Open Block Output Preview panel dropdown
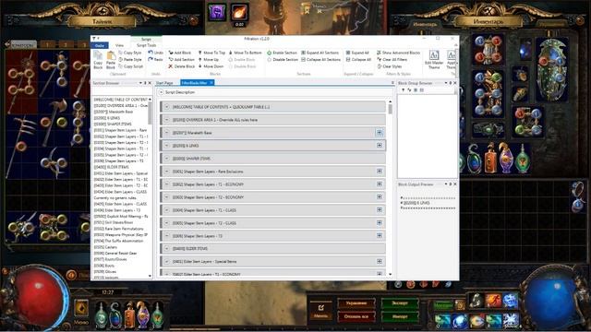Viewport: 591px width, 332px height. (x=446, y=184)
